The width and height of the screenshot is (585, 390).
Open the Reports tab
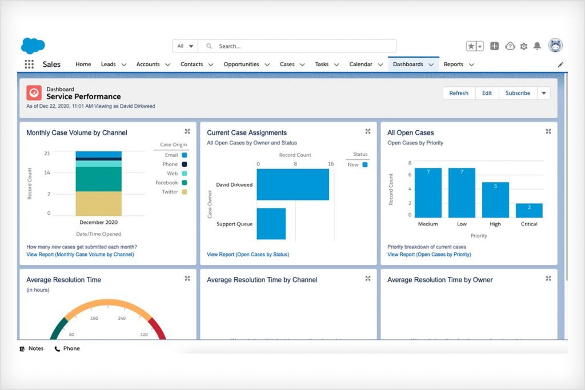click(x=454, y=65)
